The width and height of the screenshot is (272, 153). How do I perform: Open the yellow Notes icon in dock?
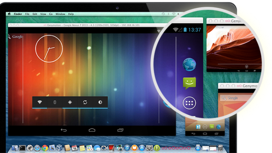coord(82,148)
